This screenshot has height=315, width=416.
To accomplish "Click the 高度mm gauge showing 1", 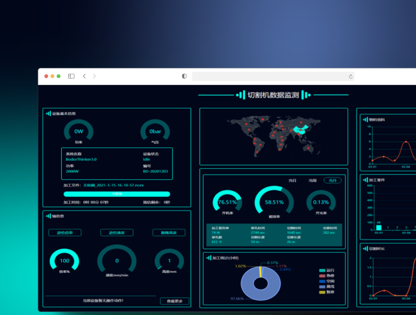I will pyautogui.click(x=169, y=260).
